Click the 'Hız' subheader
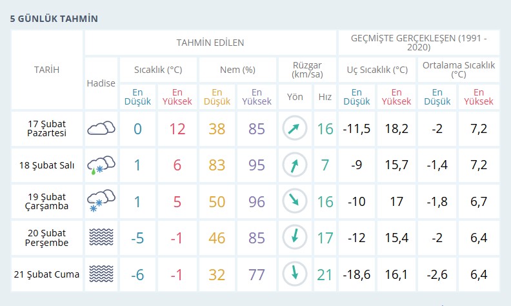This screenshot has width=511, height=306. pyautogui.click(x=325, y=97)
